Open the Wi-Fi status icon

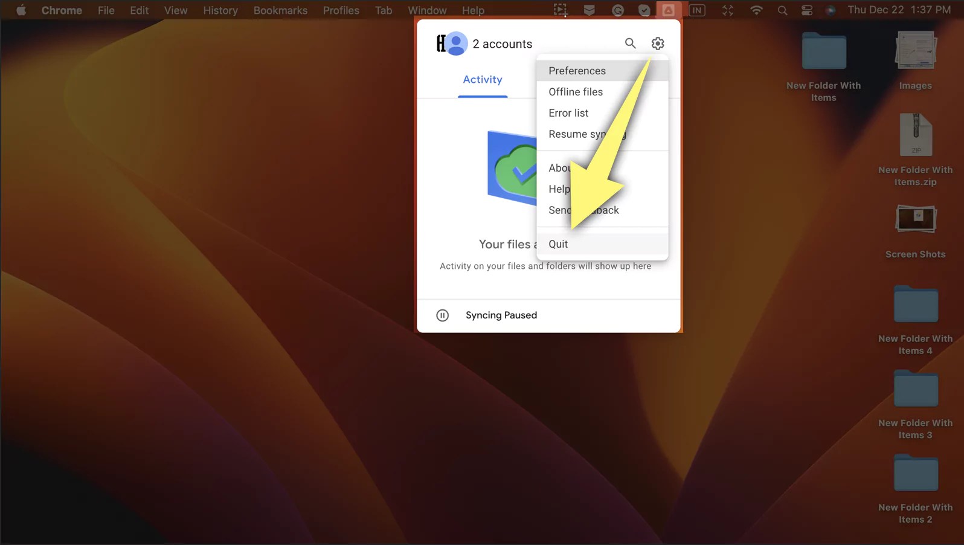[756, 10]
